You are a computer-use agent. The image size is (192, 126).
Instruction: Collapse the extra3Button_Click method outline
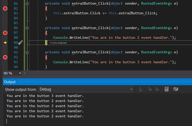click(x=27, y=53)
